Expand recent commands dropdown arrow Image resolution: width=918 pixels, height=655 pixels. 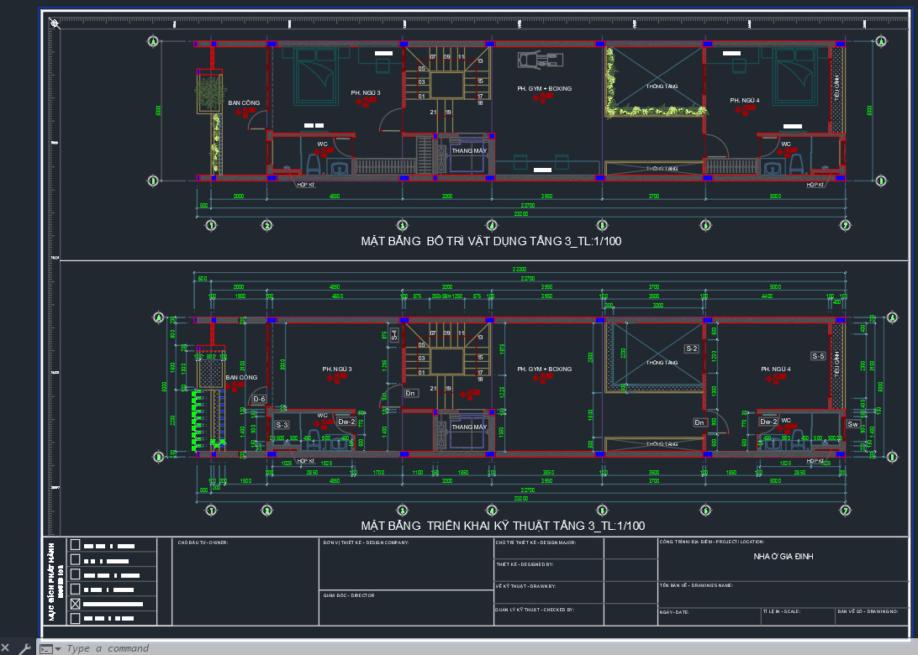click(x=57, y=648)
